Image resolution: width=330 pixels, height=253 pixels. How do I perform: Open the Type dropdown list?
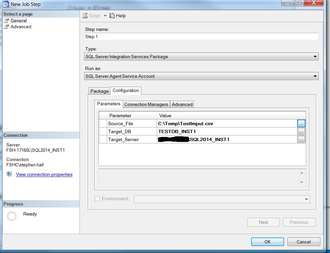pos(315,57)
